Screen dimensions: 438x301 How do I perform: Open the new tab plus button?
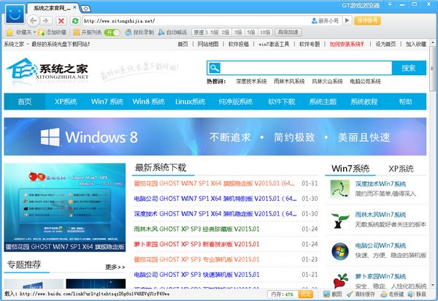pos(85,8)
